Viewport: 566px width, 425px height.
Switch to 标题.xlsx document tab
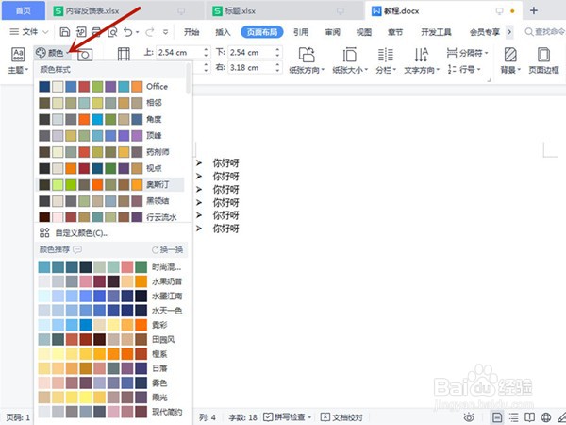pos(284,10)
